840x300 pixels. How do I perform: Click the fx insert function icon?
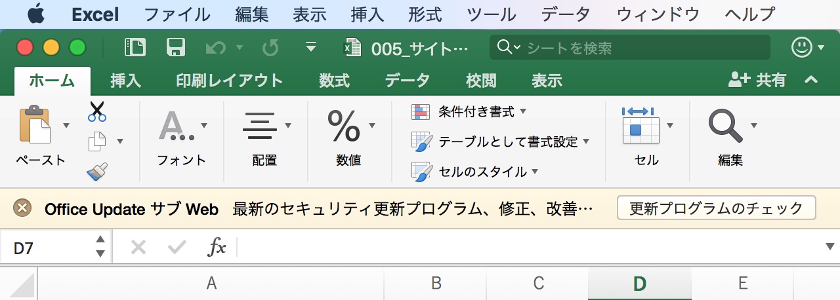217,247
